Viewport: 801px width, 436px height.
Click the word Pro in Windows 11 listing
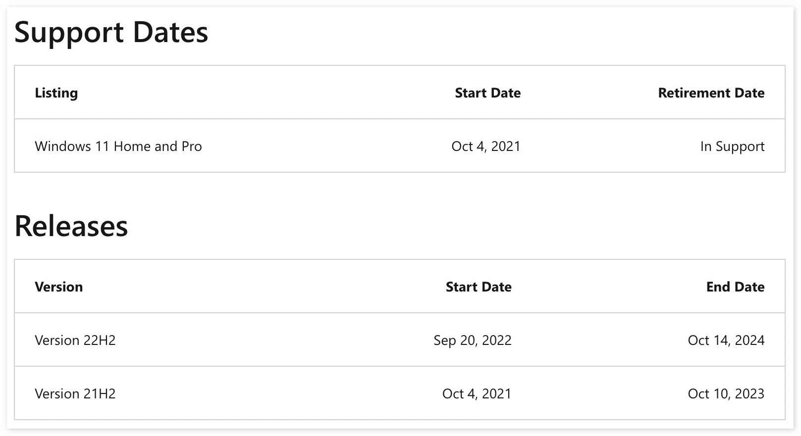coord(192,146)
